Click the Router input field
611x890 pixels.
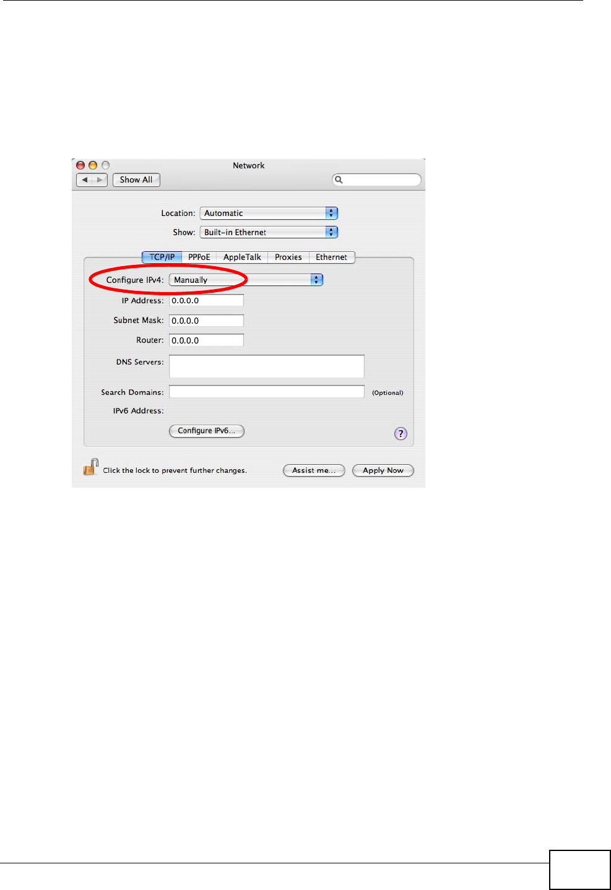[206, 340]
